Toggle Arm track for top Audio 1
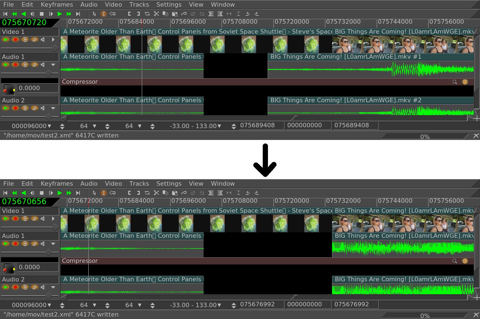Image resolution: width=480 pixels, height=319 pixels. coord(15,65)
